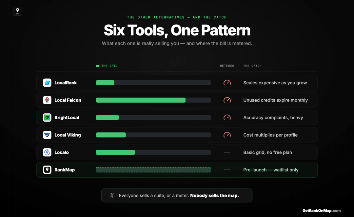Click the THE CATCH column header

[252, 66]
